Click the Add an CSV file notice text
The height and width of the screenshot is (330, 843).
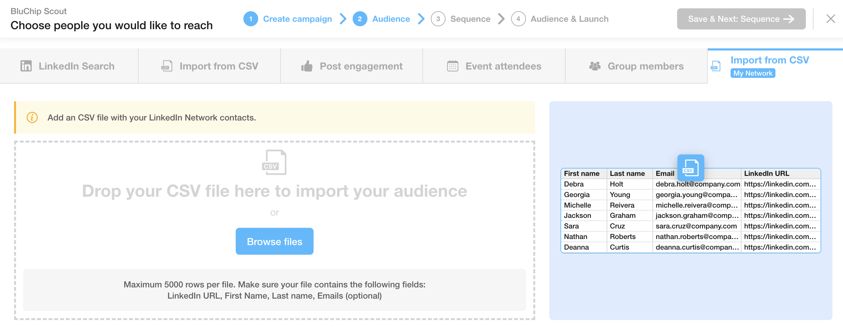(151, 118)
